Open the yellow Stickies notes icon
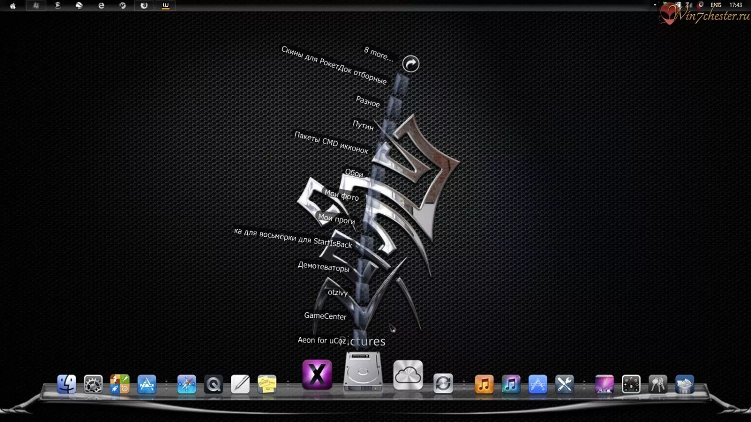Image resolution: width=751 pixels, height=422 pixels. pos(267,384)
